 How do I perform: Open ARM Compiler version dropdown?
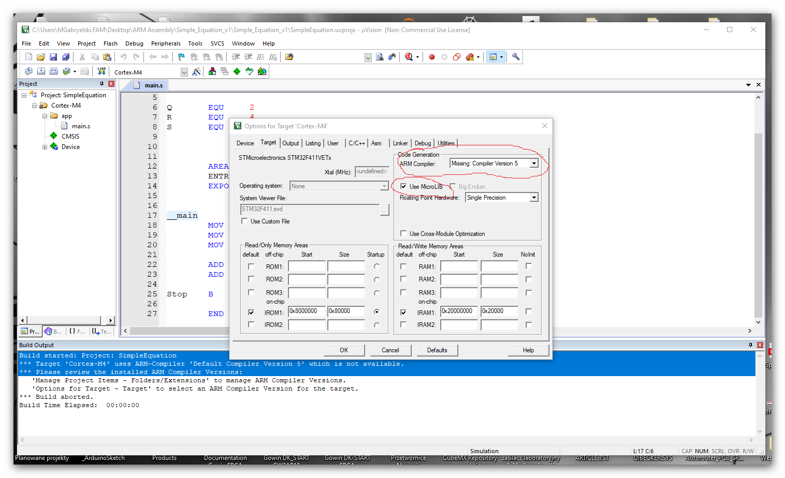coord(534,163)
